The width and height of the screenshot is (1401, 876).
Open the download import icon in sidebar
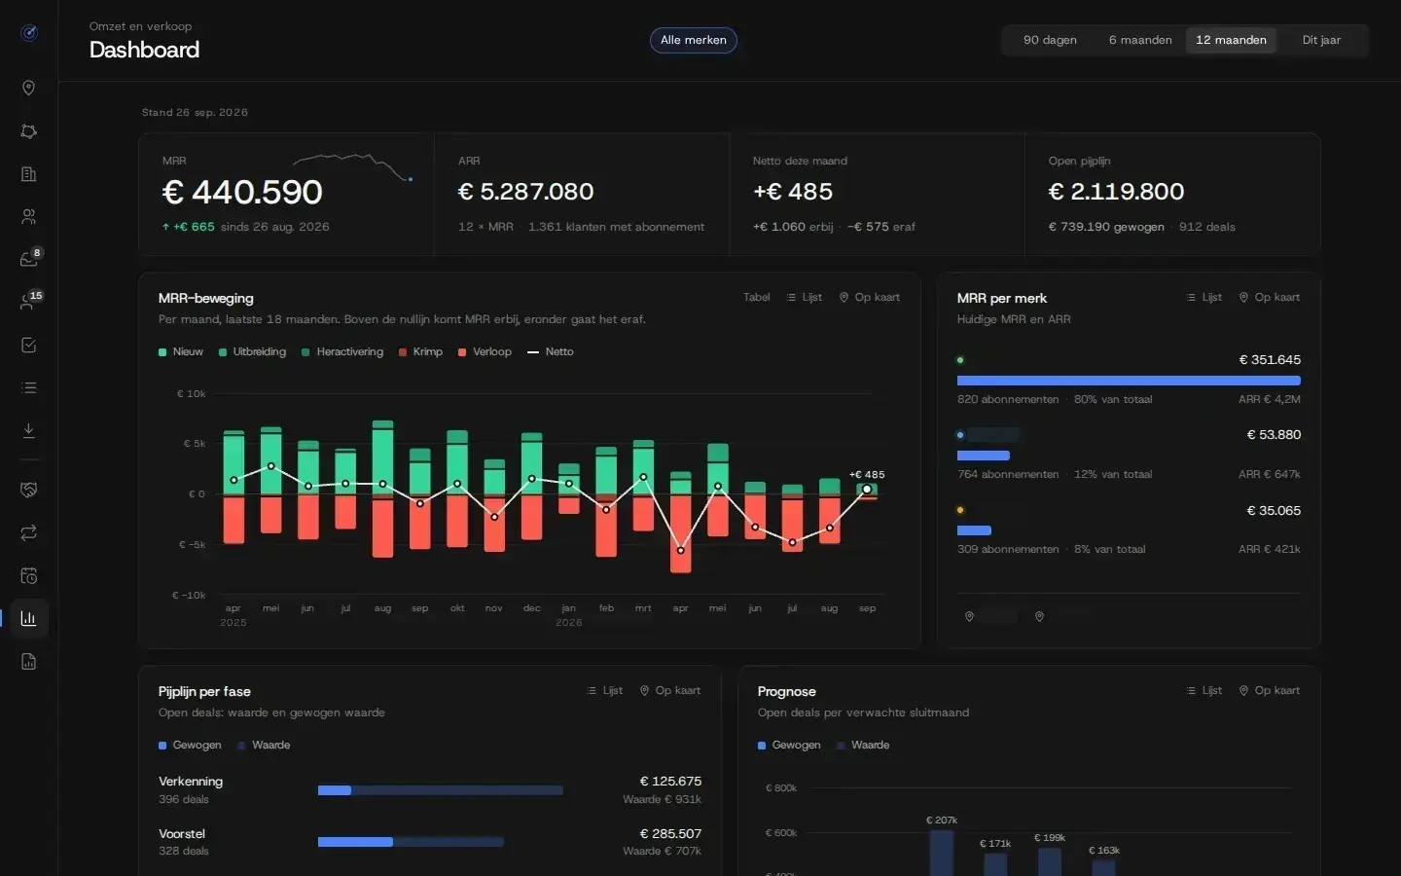point(29,430)
